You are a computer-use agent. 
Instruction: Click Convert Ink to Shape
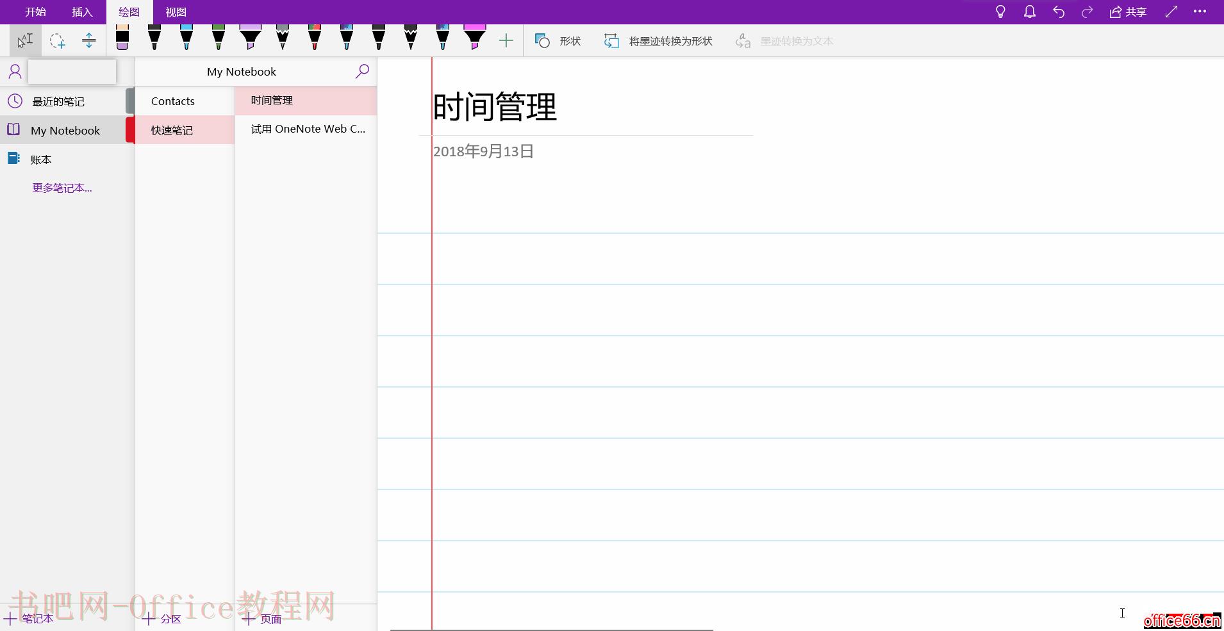point(658,41)
